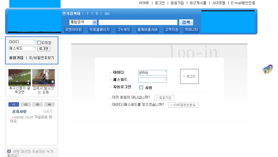
Task: Enable the 자동로그인 사용 checkbox
Action: (x=141, y=88)
